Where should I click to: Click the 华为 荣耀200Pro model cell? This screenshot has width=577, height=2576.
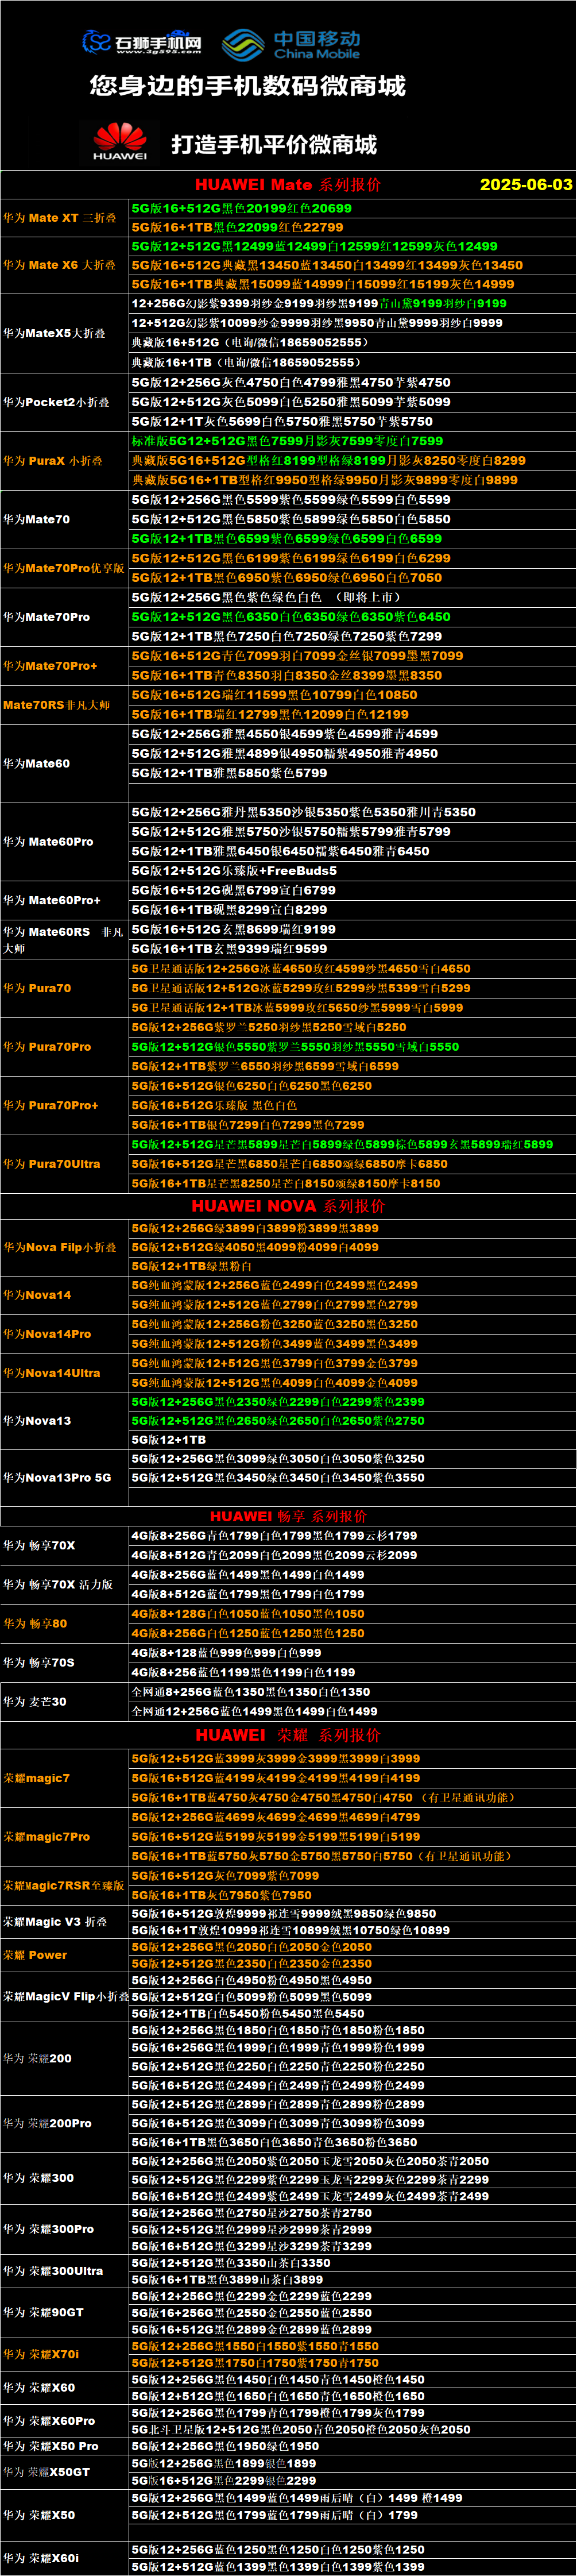coord(65,2123)
